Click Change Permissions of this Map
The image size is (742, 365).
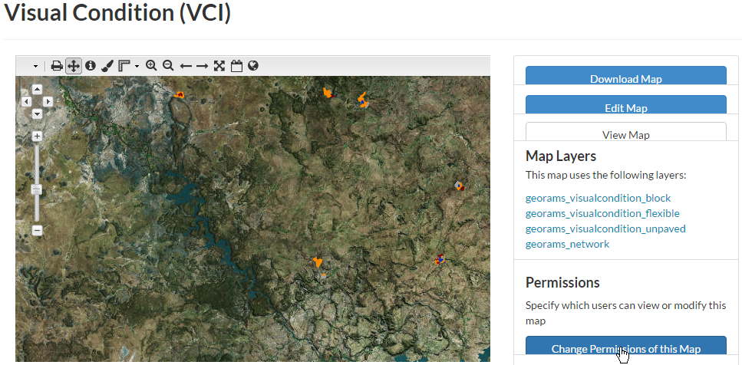625,346
